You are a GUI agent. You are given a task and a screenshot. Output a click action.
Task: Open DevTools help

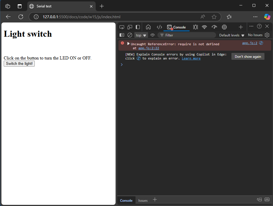[x=259, y=26]
